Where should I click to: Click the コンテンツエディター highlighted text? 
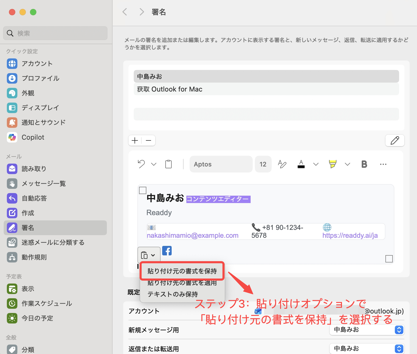[x=218, y=199]
